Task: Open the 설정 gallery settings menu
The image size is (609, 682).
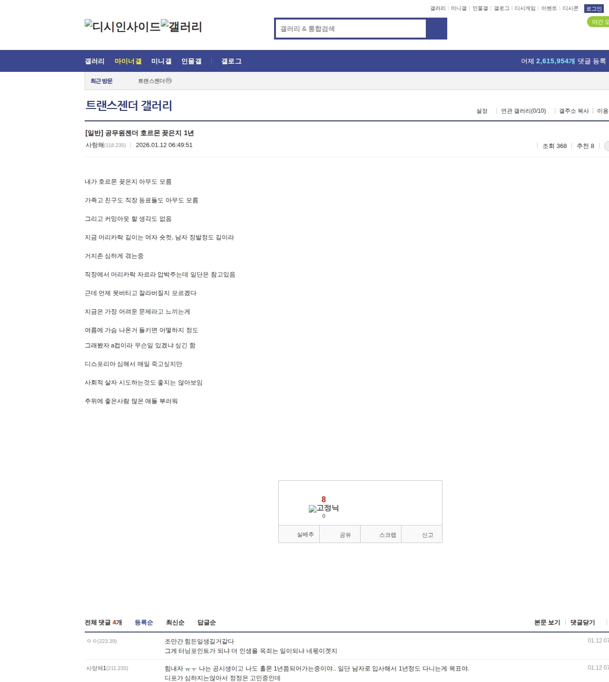Action: point(482,111)
